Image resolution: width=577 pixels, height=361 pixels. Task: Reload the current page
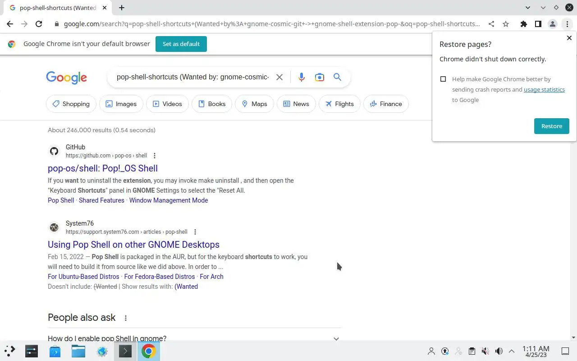[39, 24]
